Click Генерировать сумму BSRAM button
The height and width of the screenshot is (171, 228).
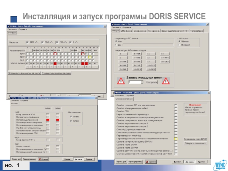(196, 139)
